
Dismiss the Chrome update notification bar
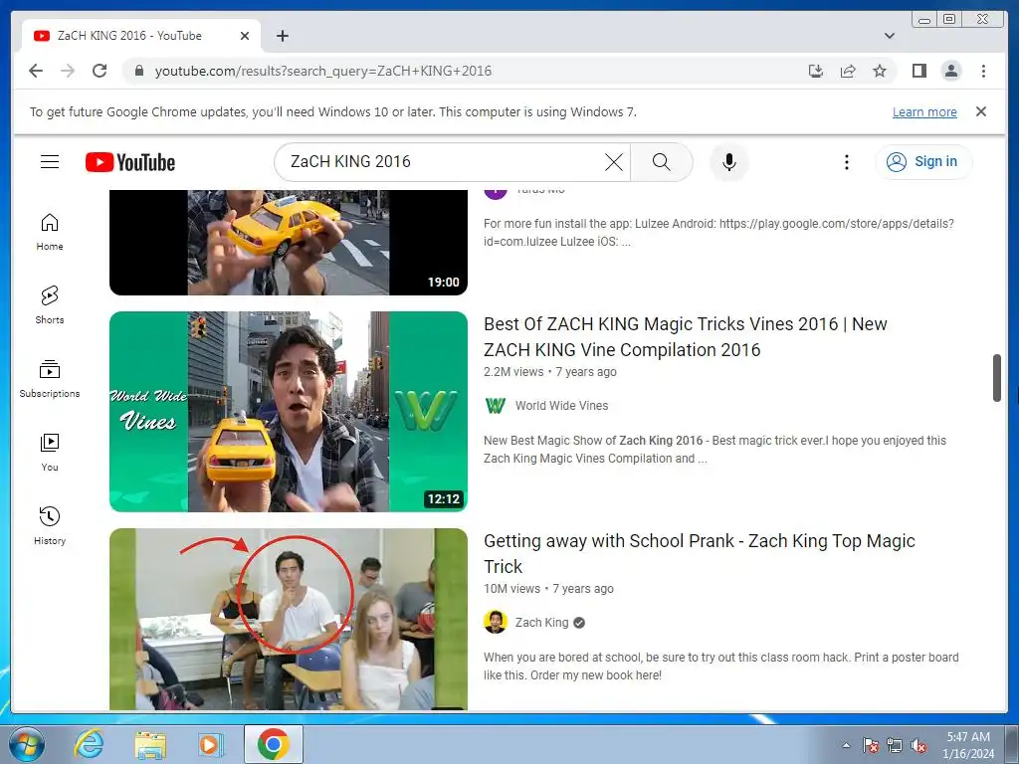tap(981, 111)
